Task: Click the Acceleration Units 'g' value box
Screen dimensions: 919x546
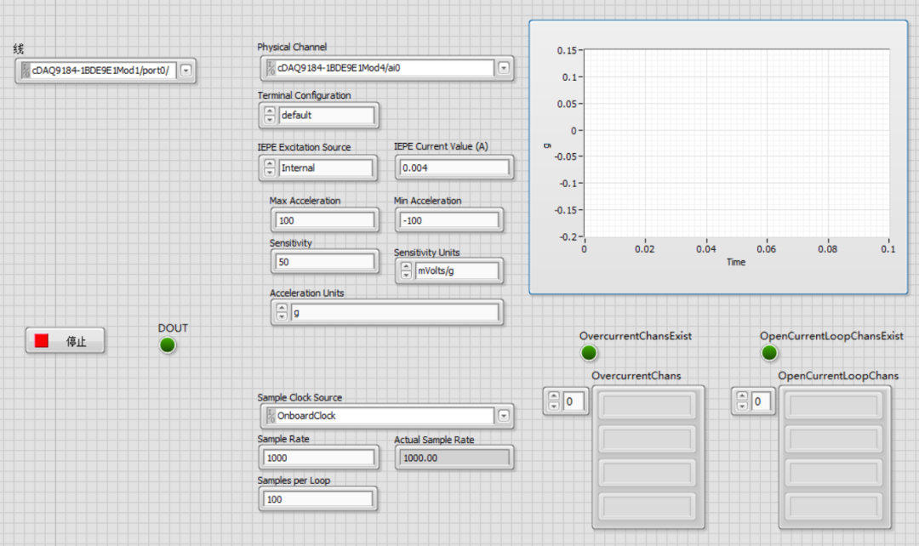Action: (395, 312)
